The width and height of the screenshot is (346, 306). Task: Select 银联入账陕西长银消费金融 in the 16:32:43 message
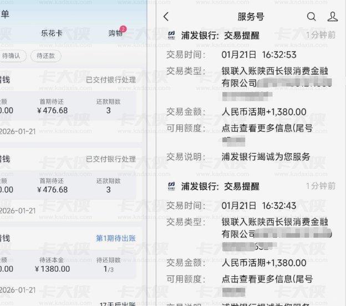274,222
